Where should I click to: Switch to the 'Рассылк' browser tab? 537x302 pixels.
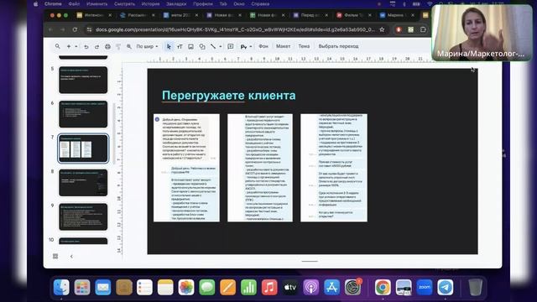138,15
